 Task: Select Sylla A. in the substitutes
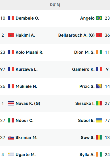pos(87,155)
